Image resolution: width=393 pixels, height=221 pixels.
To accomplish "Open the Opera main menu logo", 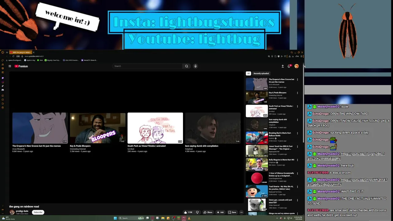I will [x=3, y=52].
